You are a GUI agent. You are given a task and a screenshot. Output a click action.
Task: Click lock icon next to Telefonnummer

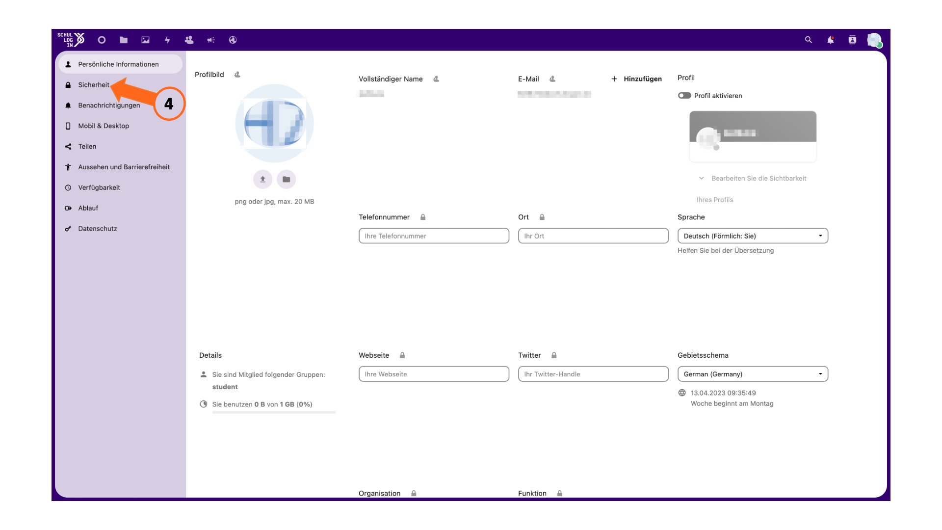[x=423, y=217]
